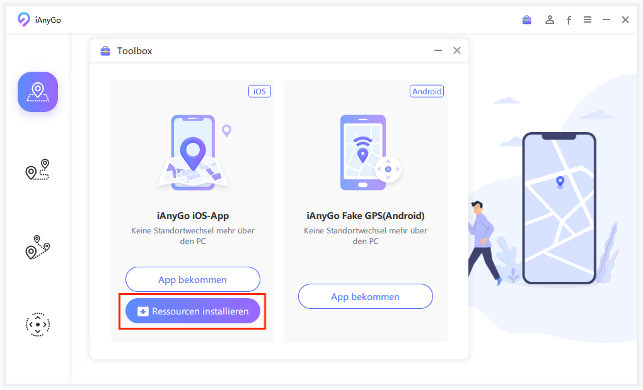Open the Toolbox briefcase icon in the title bar
The image size is (643, 390).
(x=527, y=20)
